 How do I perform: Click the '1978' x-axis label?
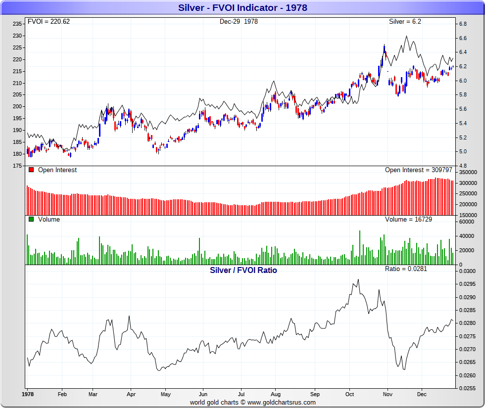click(28, 394)
